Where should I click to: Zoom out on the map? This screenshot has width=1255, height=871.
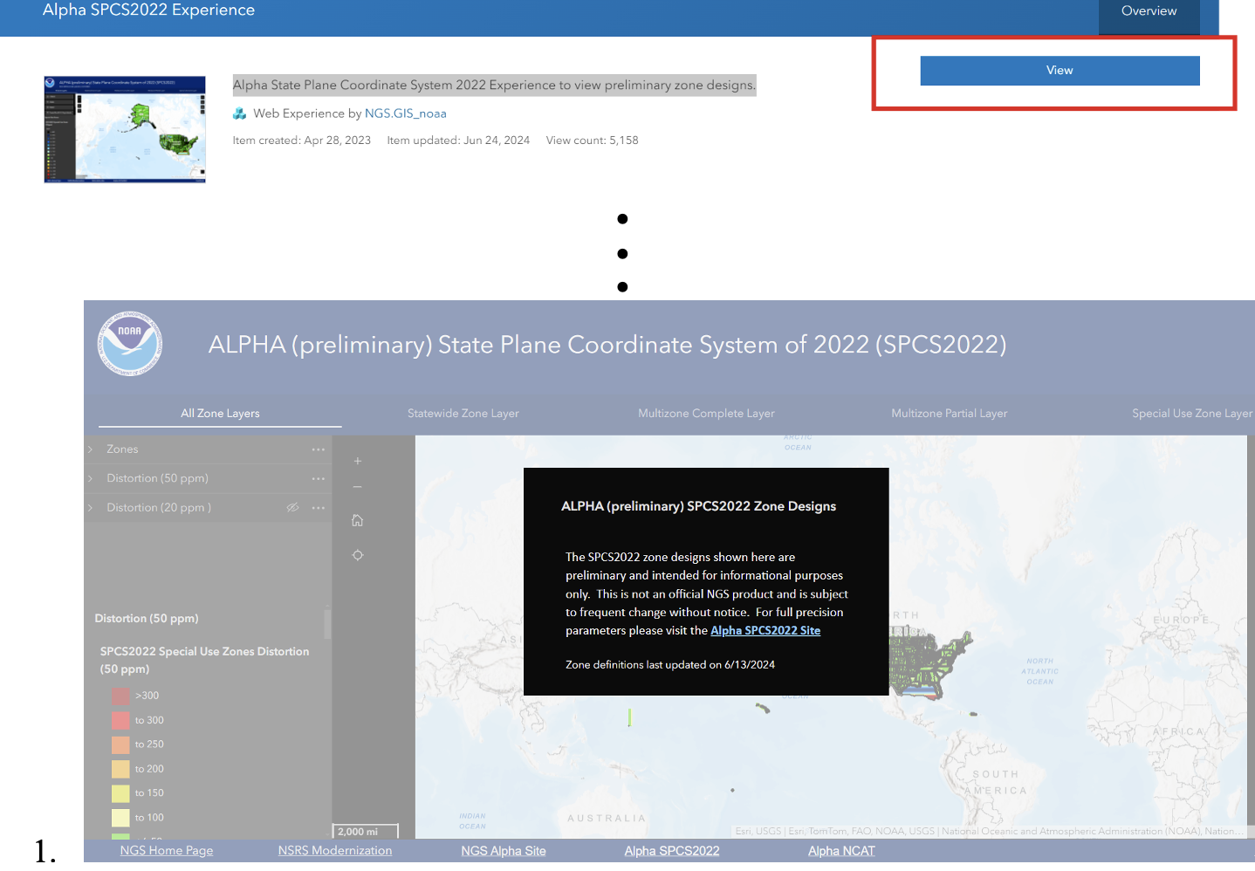[x=357, y=488]
